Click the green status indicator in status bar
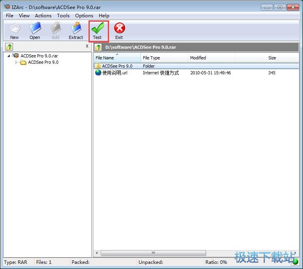 tap(295, 262)
